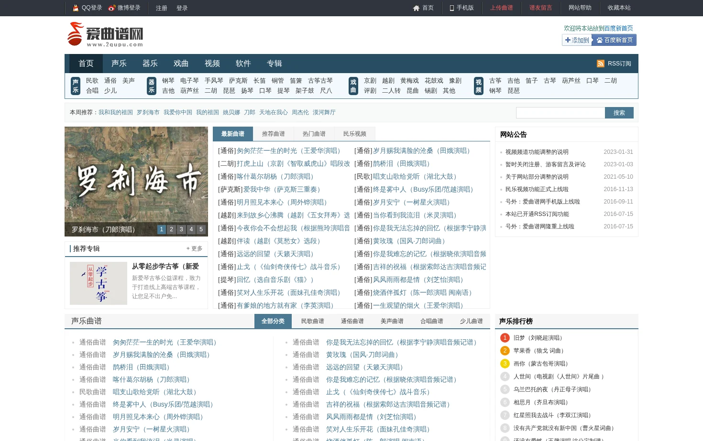This screenshot has height=441, width=703.
Task: Open 黄玫瑰（国风·刀郎词曲）in latest list
Action: point(411,241)
